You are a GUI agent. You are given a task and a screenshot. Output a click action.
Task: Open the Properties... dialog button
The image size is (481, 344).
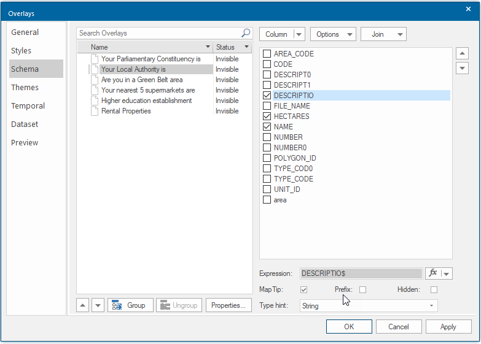[229, 305]
